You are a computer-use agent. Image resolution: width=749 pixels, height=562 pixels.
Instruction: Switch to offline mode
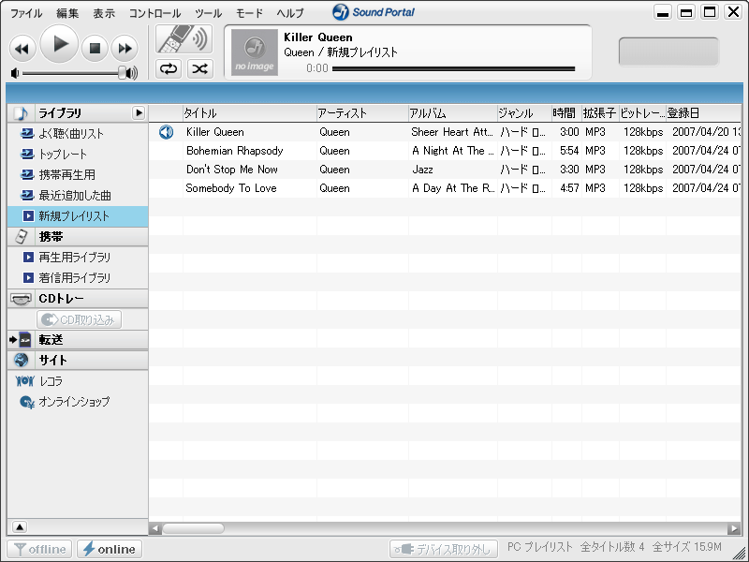pos(39,549)
